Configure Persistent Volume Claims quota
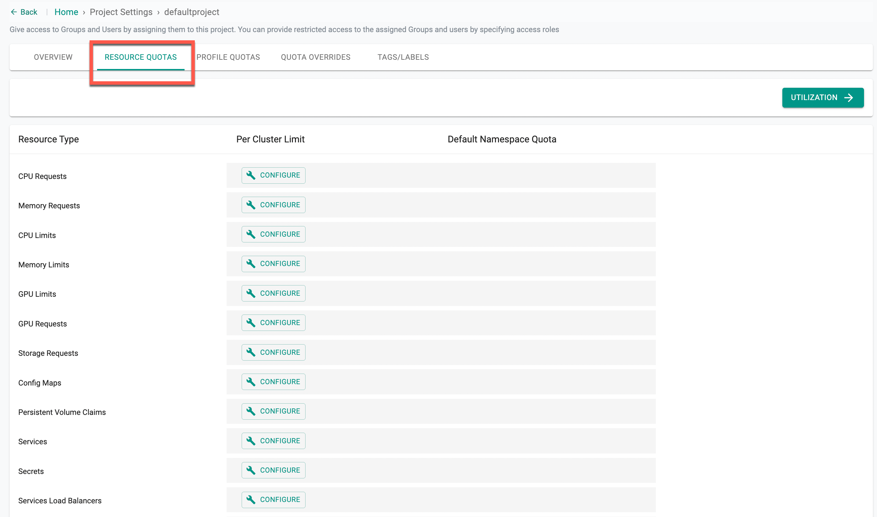The height and width of the screenshot is (517, 877). (x=273, y=411)
